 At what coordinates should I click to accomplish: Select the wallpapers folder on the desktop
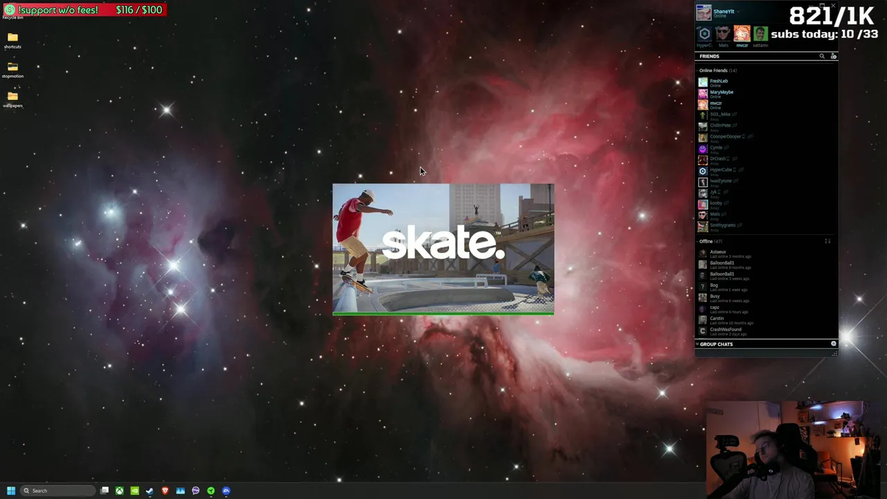pos(12,99)
